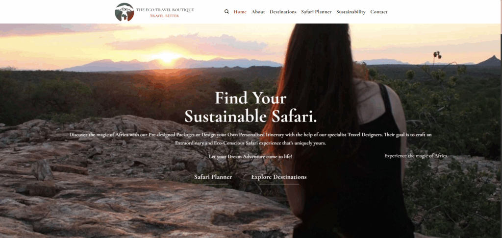Select Destinations in the top navigation

coord(283,12)
